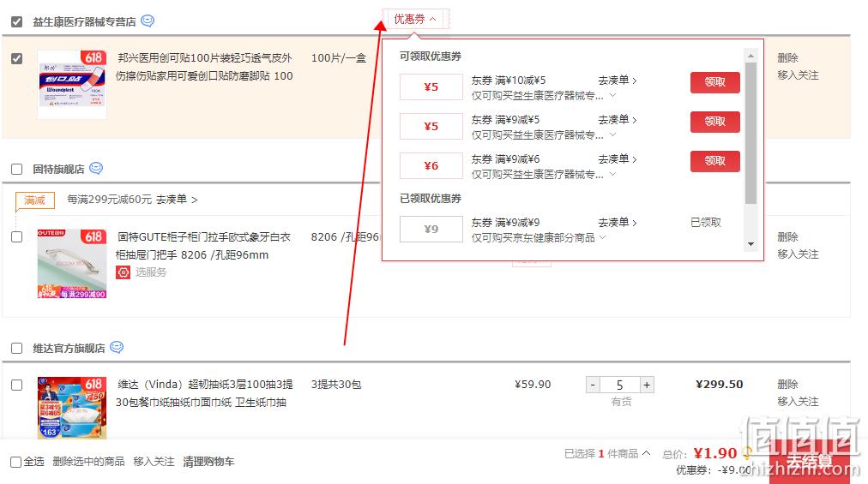Collapse the 优惠券 dropdown
Image resolution: width=868 pixels, height=484 pixels.
pos(415,19)
